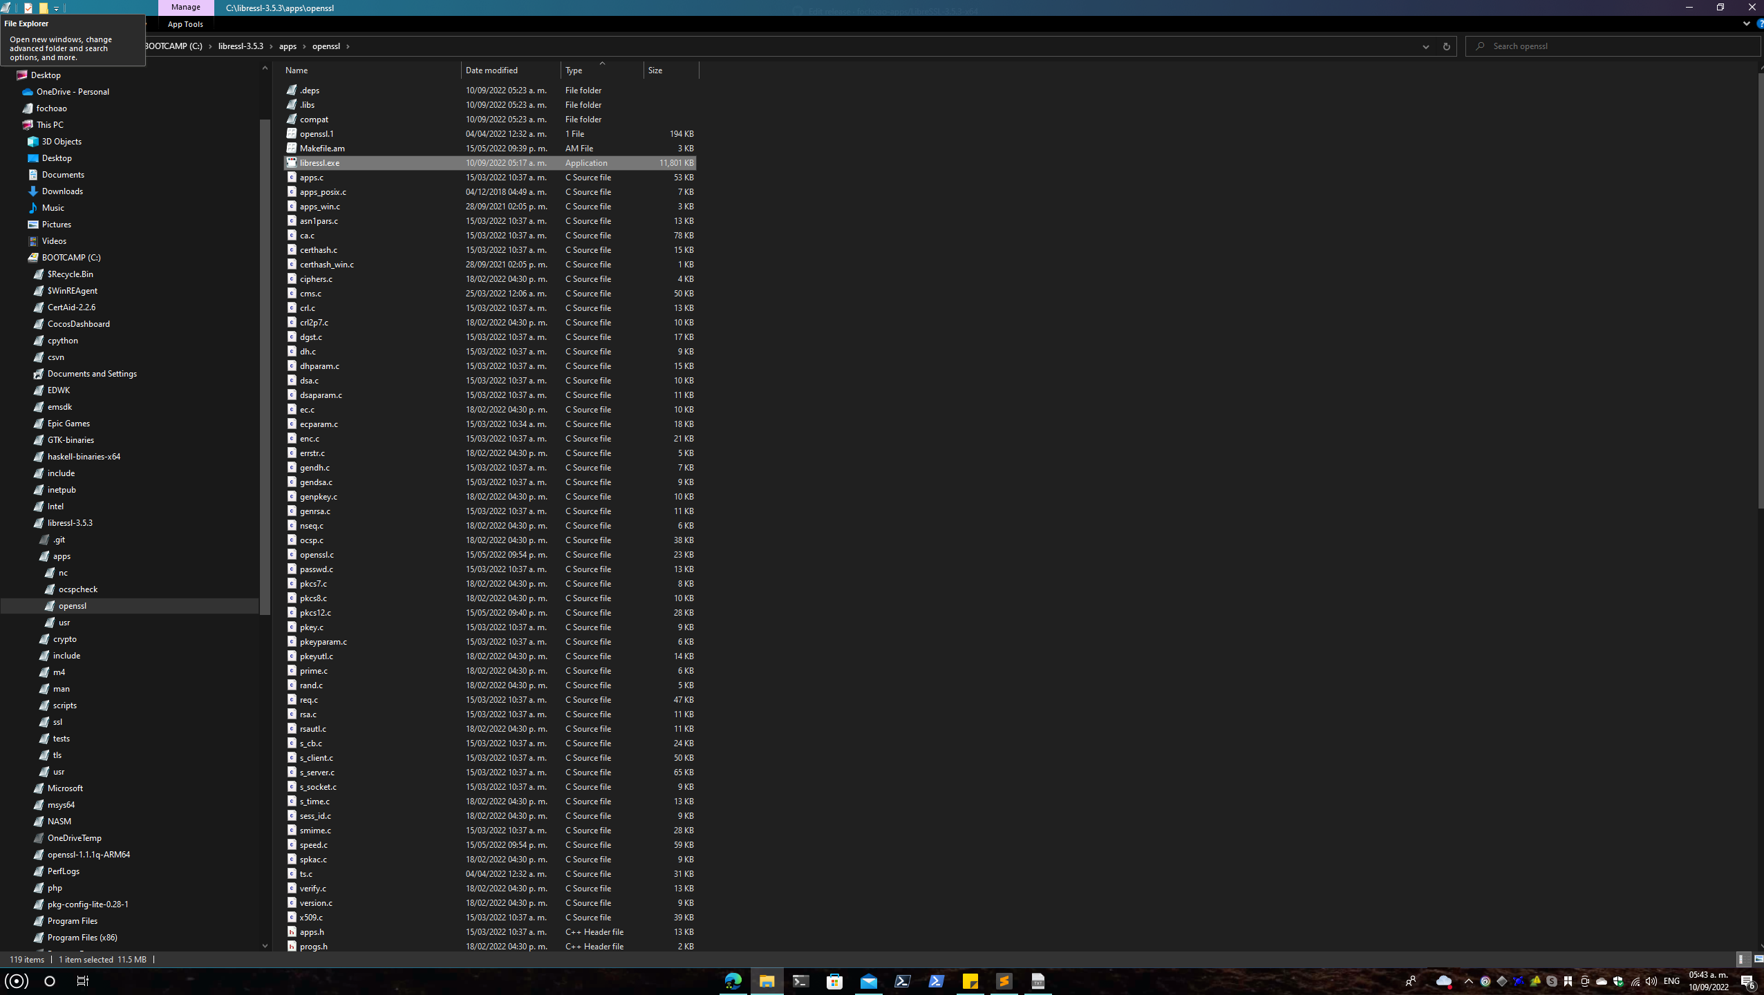Open the App Tools tab
The image size is (1764, 995).
(185, 24)
